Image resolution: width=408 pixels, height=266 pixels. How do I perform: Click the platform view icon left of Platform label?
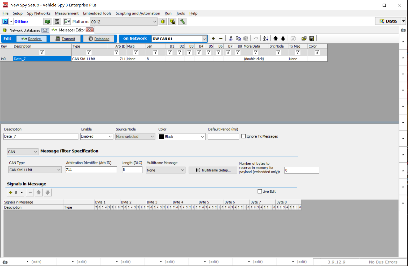[67, 21]
